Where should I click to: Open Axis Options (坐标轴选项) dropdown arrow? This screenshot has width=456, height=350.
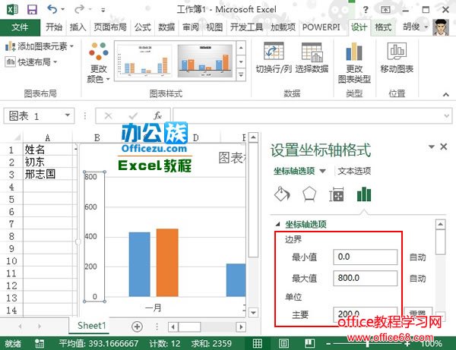point(322,171)
